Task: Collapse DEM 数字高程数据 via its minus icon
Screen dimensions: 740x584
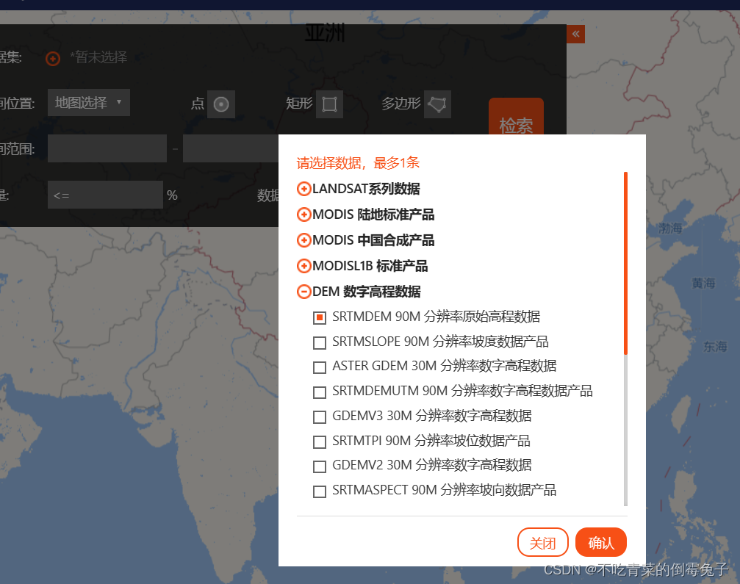Action: 303,291
